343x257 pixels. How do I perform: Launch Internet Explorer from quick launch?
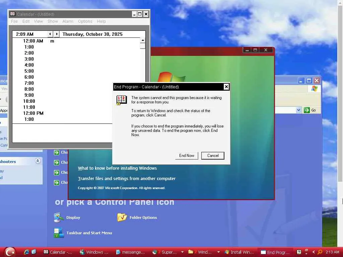coord(26,252)
